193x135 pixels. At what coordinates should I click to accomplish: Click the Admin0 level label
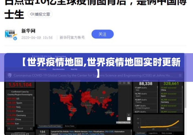20,128
